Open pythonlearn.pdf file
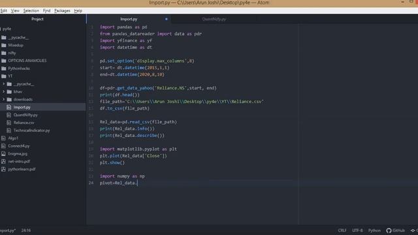 tap(22, 169)
